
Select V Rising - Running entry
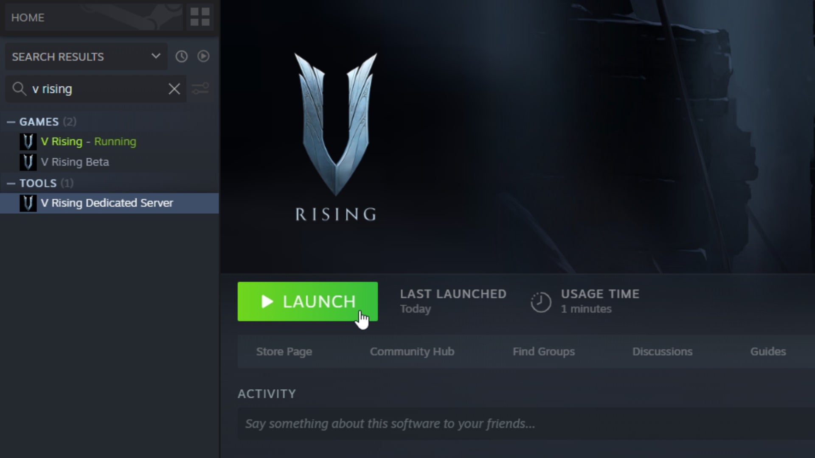click(110, 142)
